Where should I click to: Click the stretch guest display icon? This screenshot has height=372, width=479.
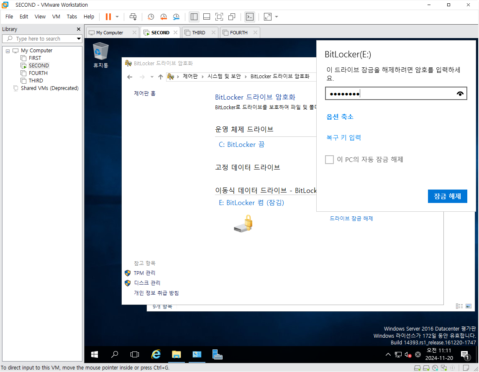[x=268, y=17]
